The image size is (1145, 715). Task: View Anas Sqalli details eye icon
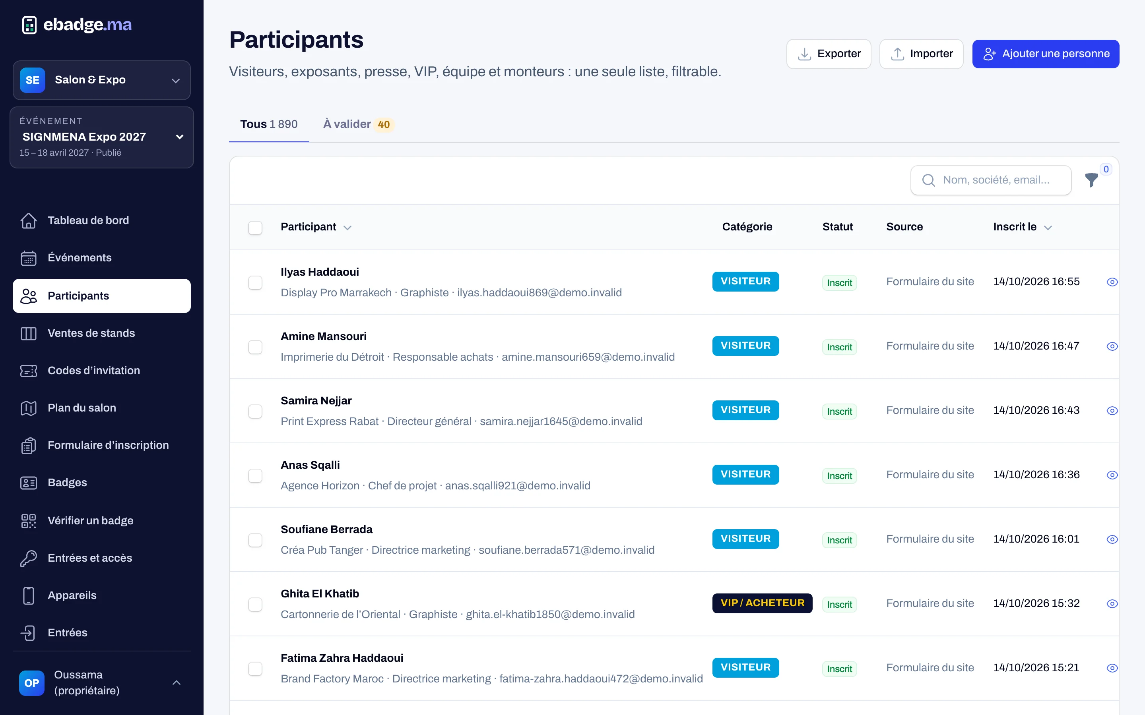coord(1112,475)
